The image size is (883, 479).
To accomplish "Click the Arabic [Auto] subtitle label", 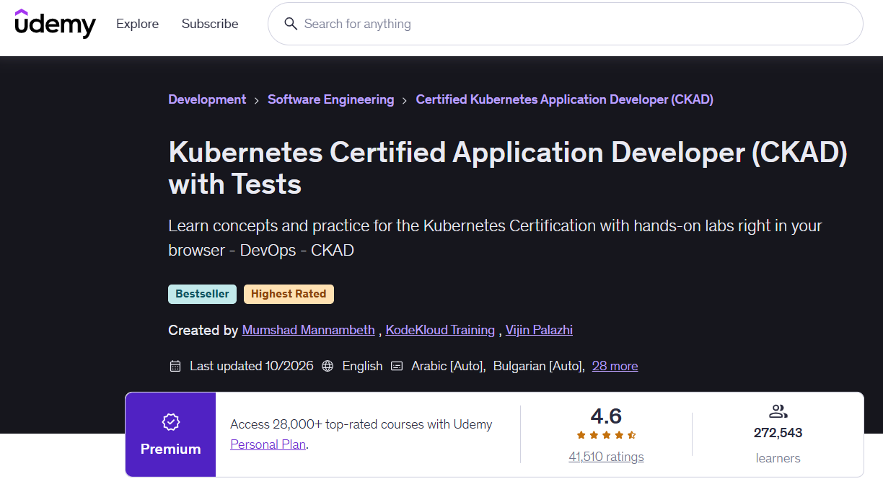I will (x=447, y=366).
